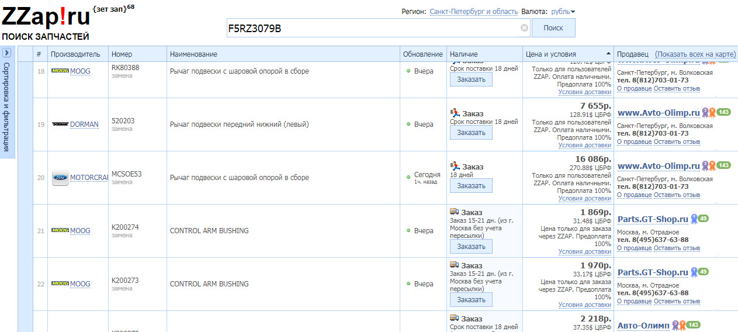Expand the sorting and filtering side panel arrow
The width and height of the screenshot is (738, 332).
pos(6,53)
